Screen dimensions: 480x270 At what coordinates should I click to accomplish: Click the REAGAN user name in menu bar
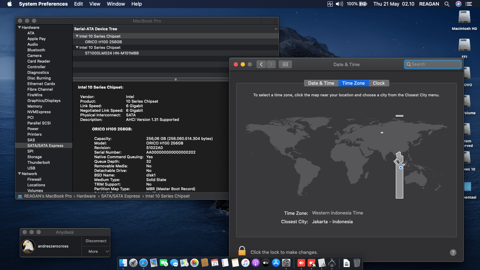[429, 4]
